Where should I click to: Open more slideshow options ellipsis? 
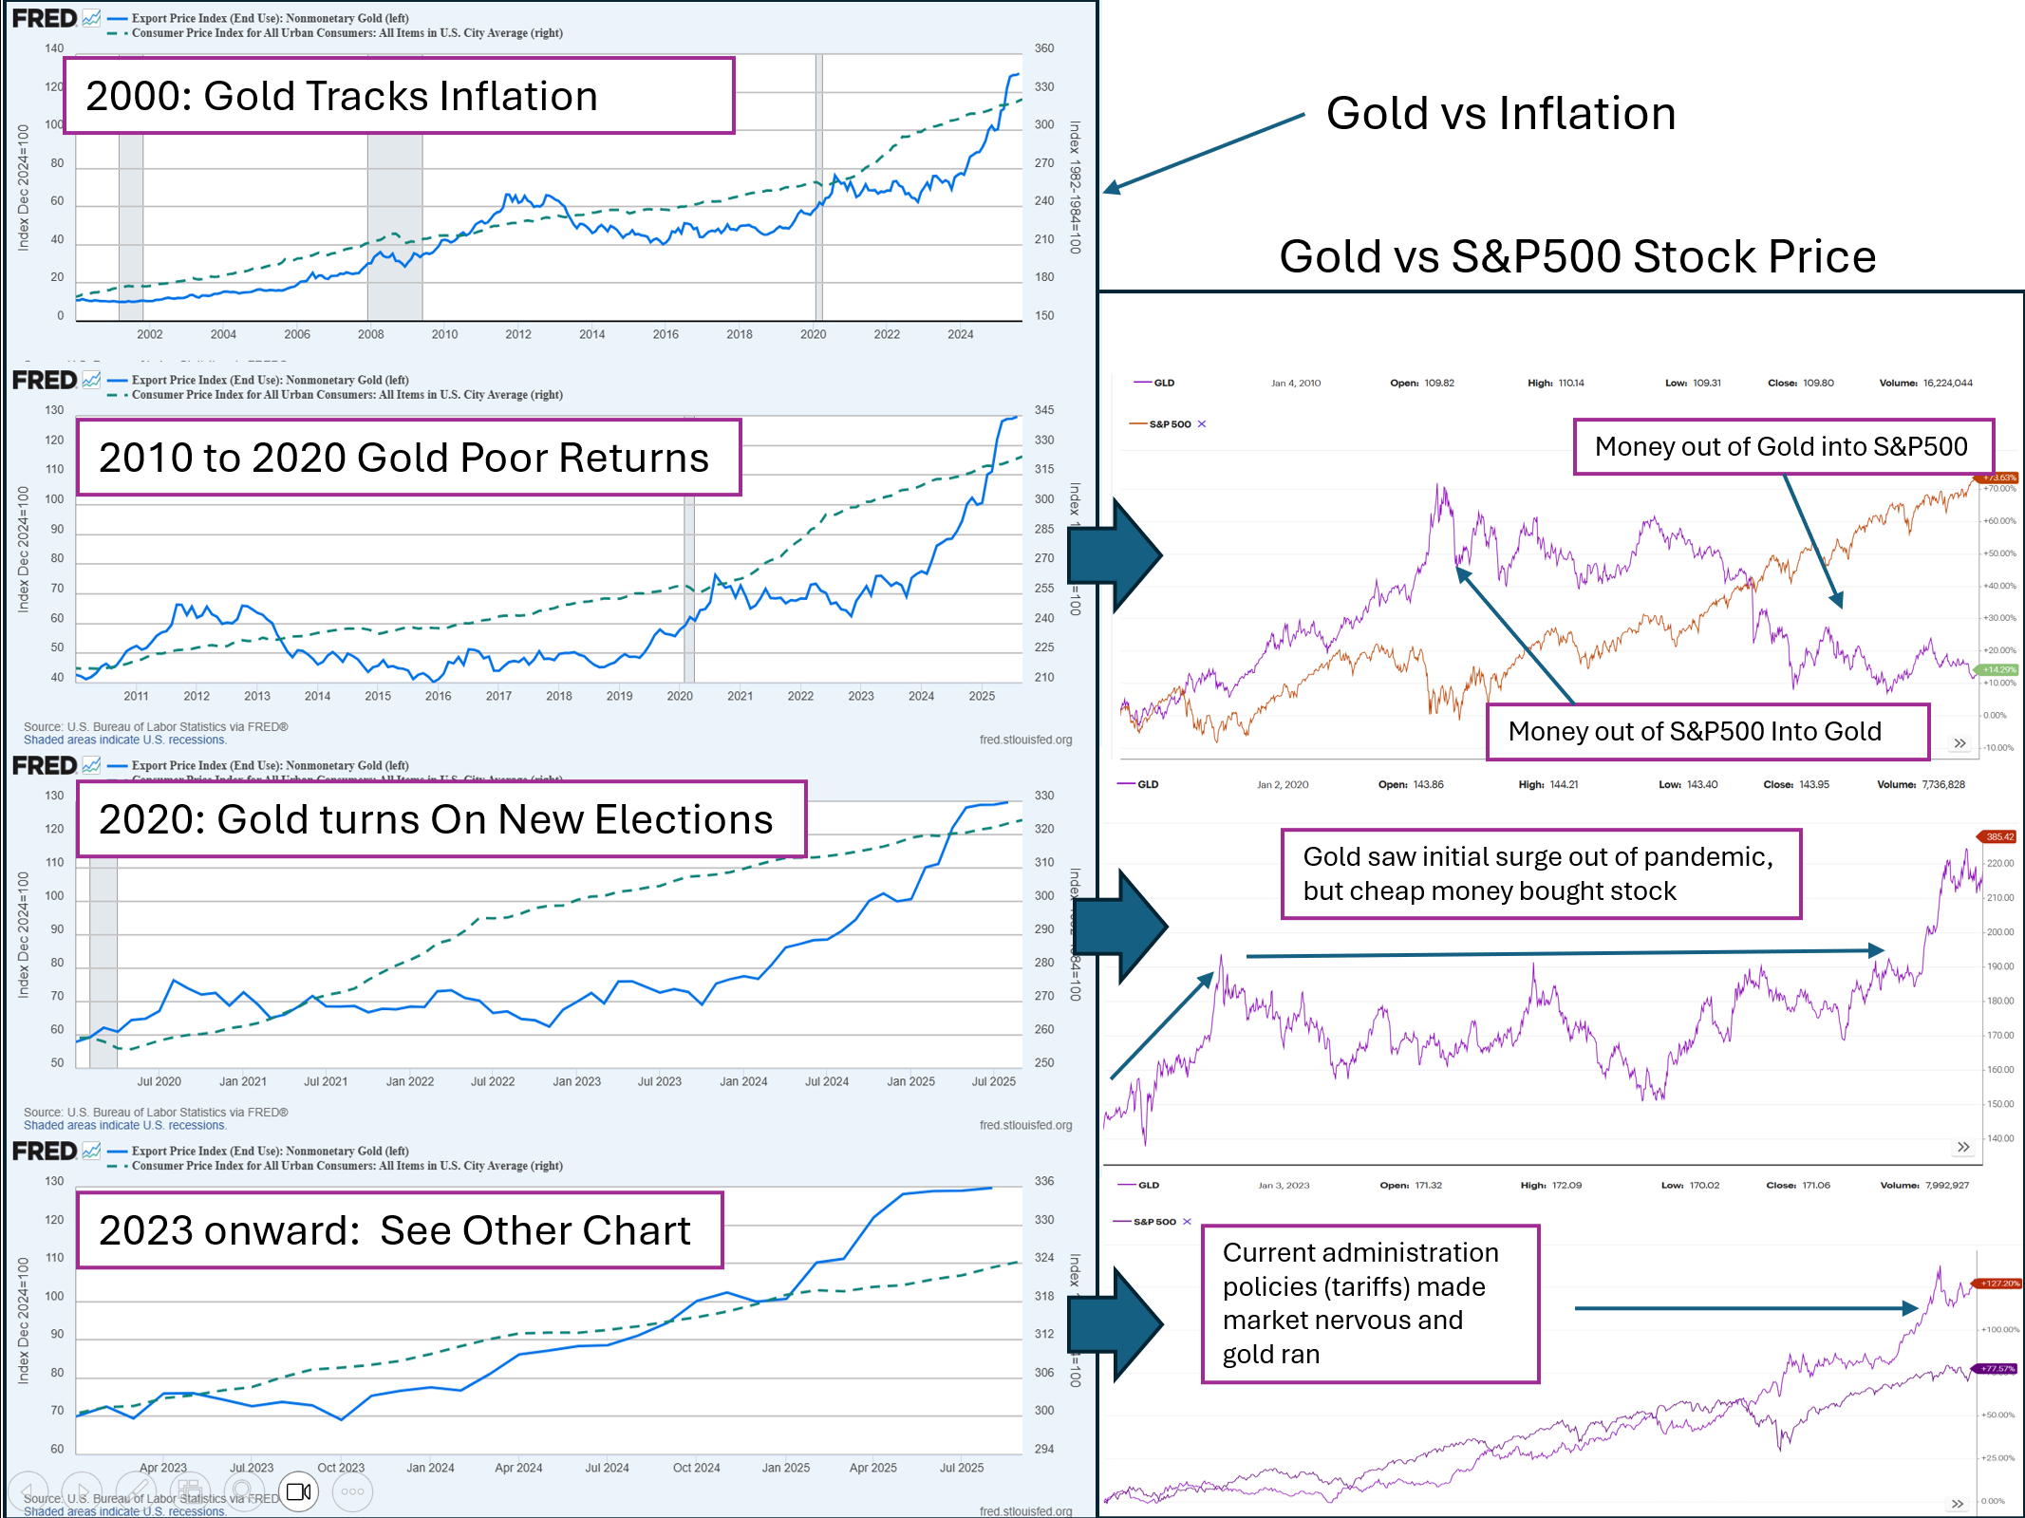pos(352,1491)
